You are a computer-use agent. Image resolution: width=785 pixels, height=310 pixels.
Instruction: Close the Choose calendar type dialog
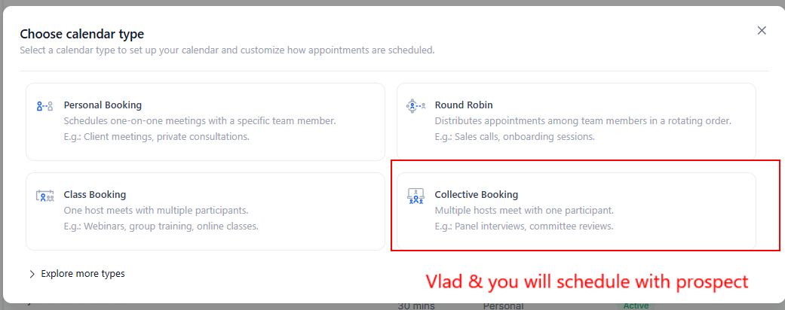(762, 31)
